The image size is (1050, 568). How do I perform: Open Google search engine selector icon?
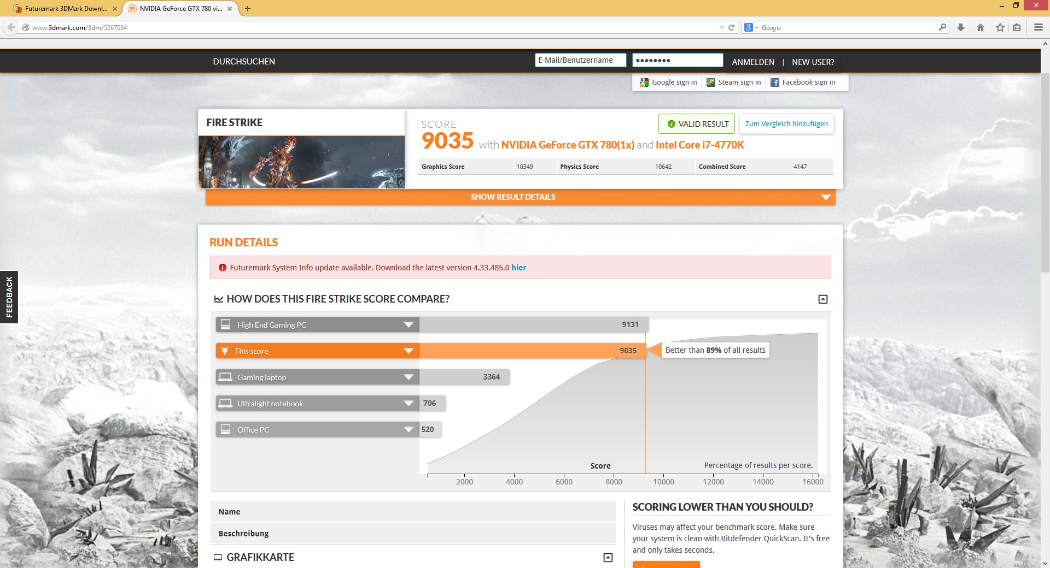pyautogui.click(x=750, y=27)
